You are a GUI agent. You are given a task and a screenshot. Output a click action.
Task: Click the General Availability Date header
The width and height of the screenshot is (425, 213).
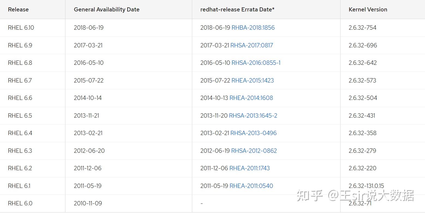pyautogui.click(x=107, y=10)
